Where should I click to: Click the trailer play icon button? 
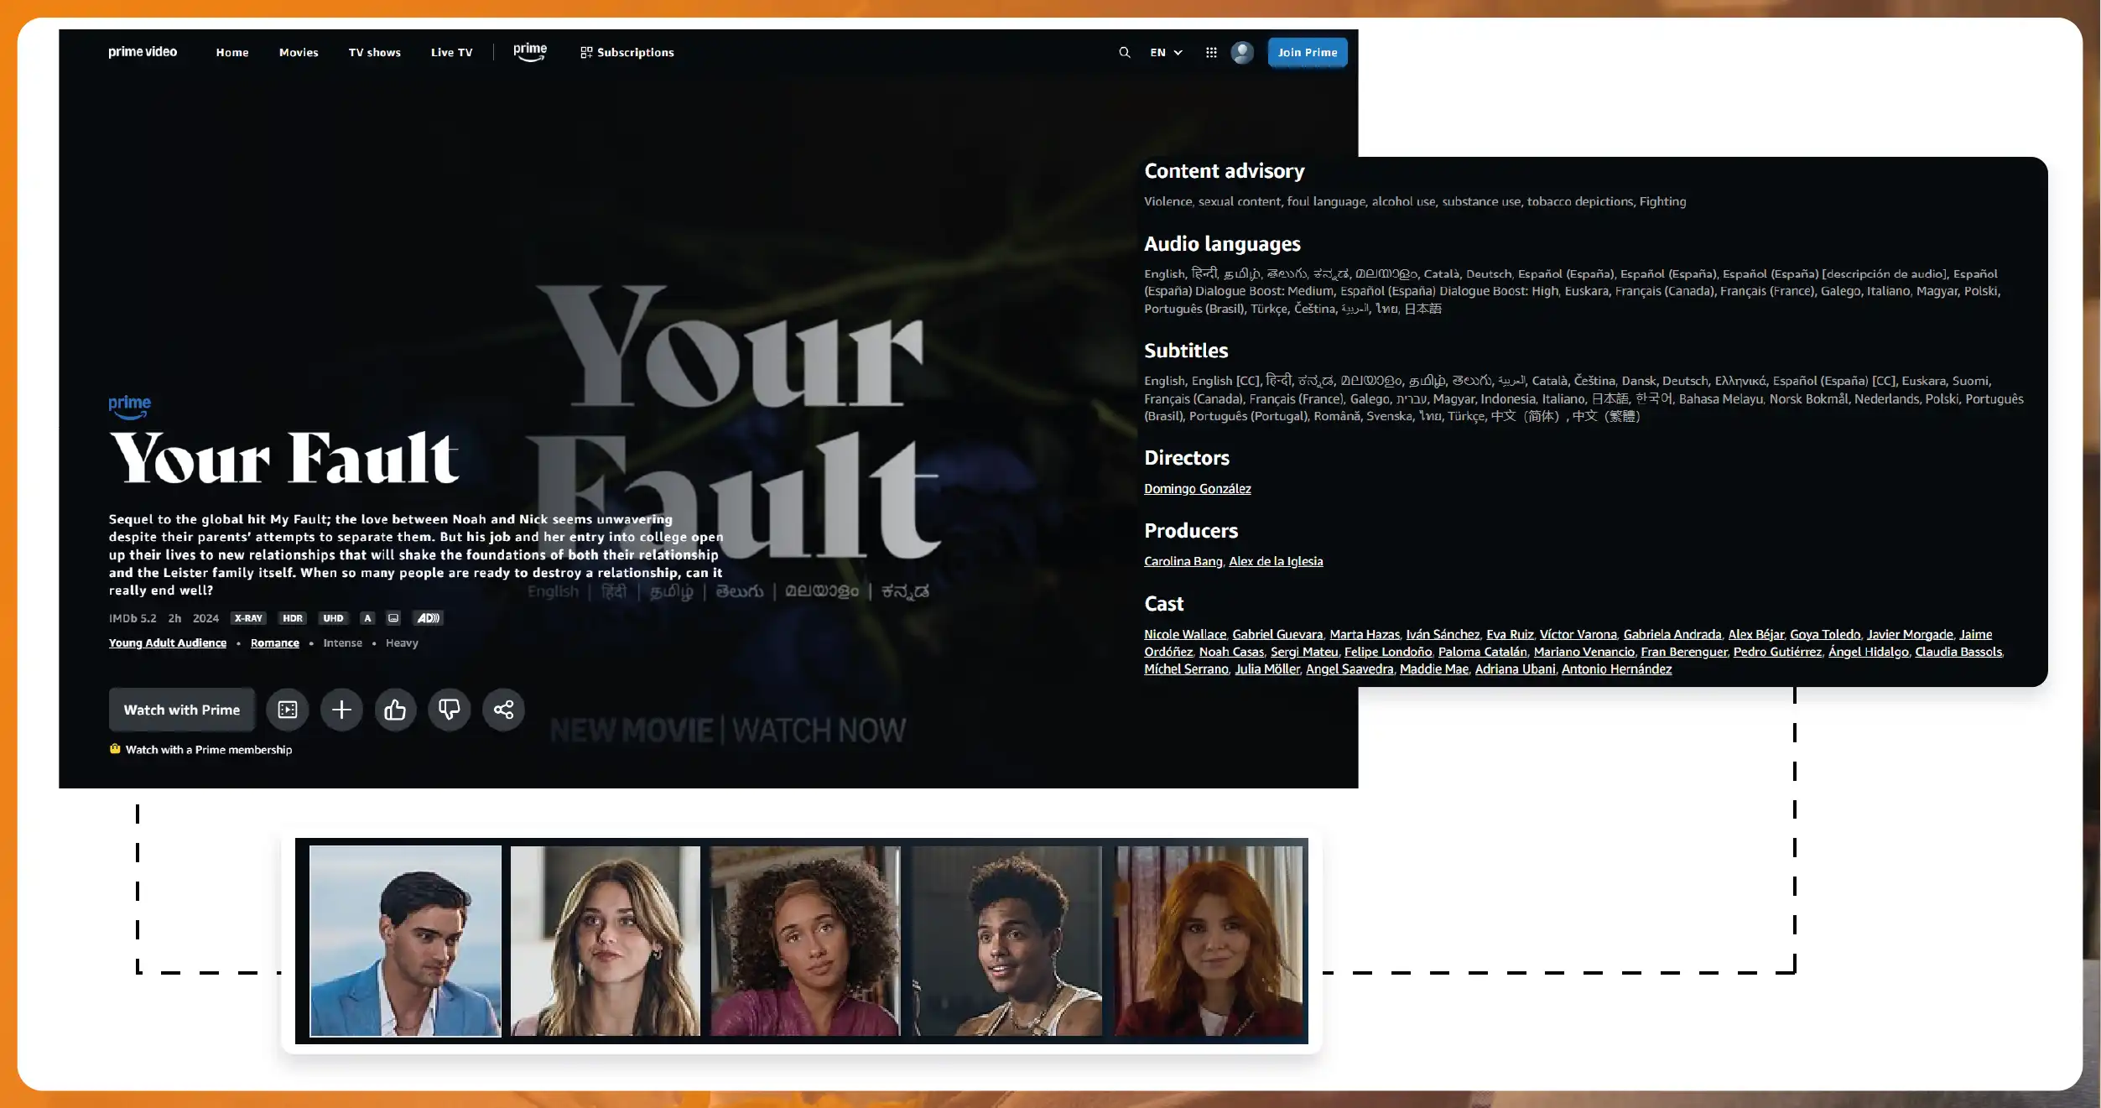click(288, 710)
